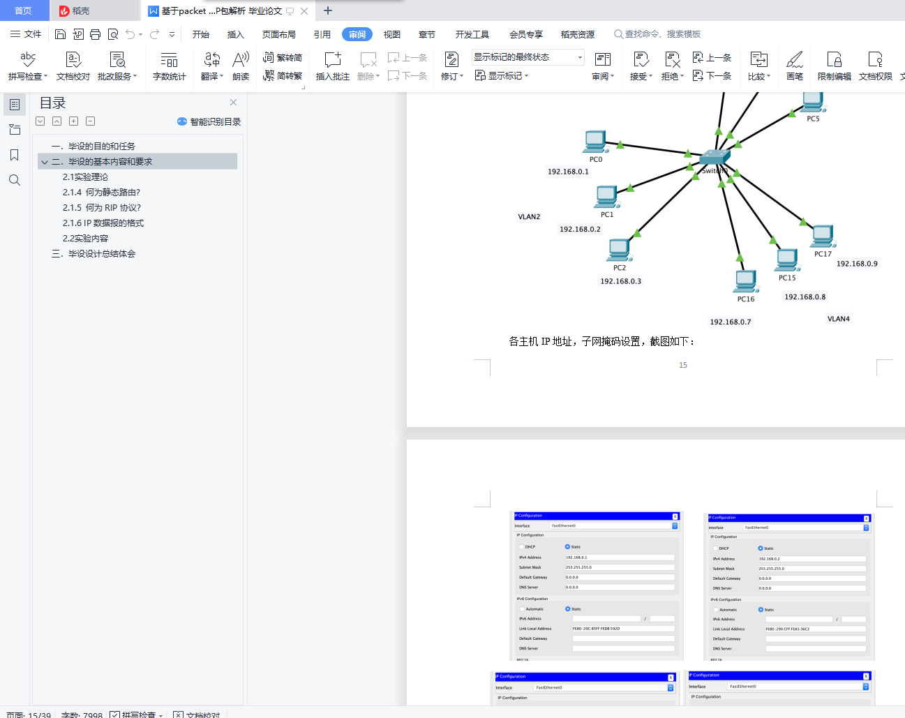Click the 修订 track changes icon
Viewport: 905px width, 718px height.
(x=451, y=59)
